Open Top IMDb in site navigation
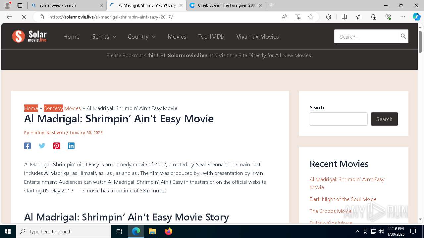424x238 pixels. pyautogui.click(x=211, y=37)
